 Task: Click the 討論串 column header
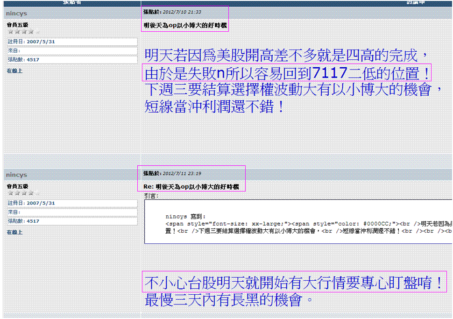point(416,2)
